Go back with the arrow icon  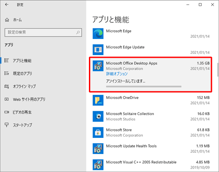[7, 4]
